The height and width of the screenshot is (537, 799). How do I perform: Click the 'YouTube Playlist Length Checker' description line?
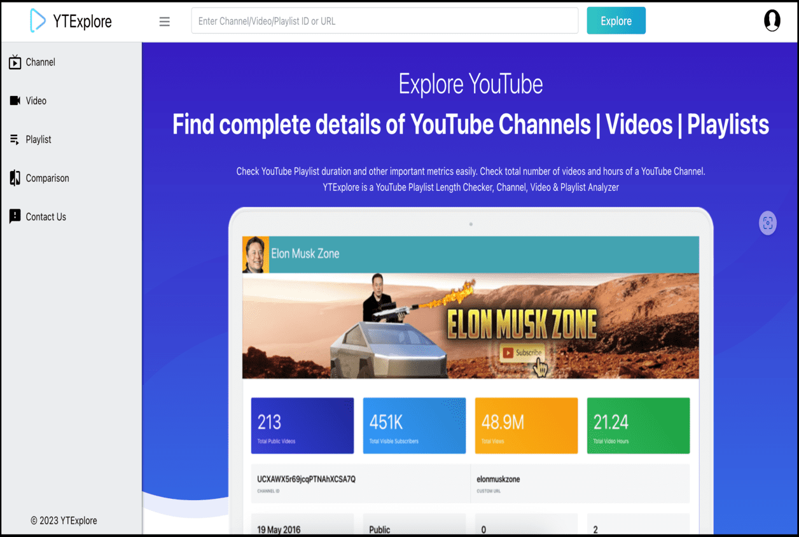471,188
